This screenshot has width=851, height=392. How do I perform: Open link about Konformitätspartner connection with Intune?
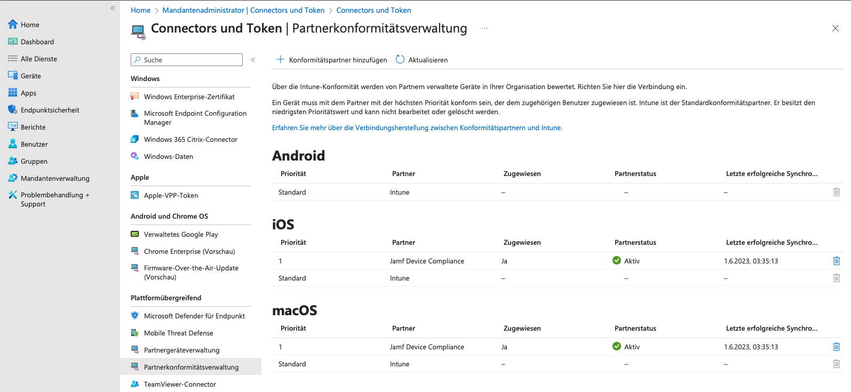coord(417,127)
